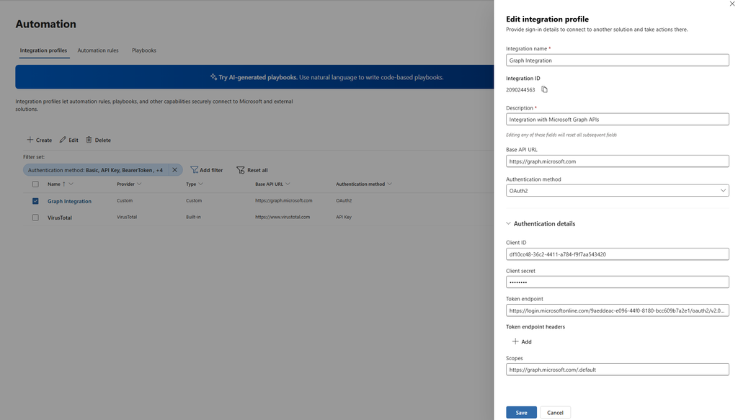The image size is (738, 420).
Task: Click the plus icon next to Add header
Action: 515,341
